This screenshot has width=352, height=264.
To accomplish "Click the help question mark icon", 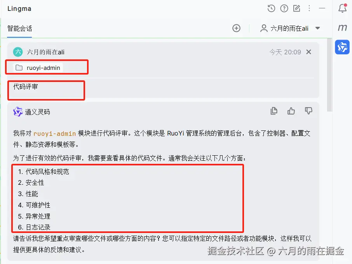I will point(284,9).
